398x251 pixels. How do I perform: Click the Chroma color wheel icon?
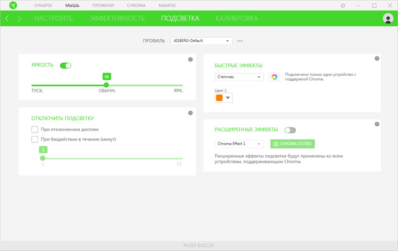coord(274,77)
